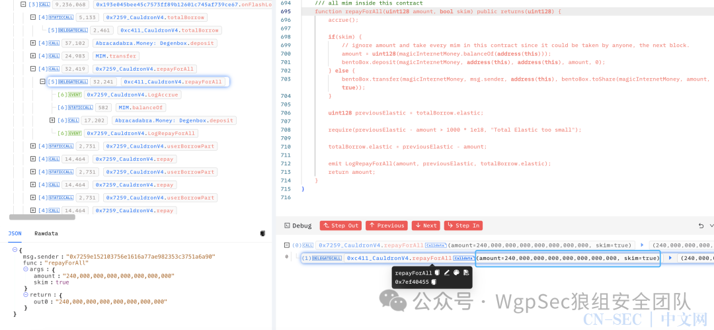This screenshot has height=330, width=714.
Task: Click the Step In button
Action: click(x=463, y=226)
